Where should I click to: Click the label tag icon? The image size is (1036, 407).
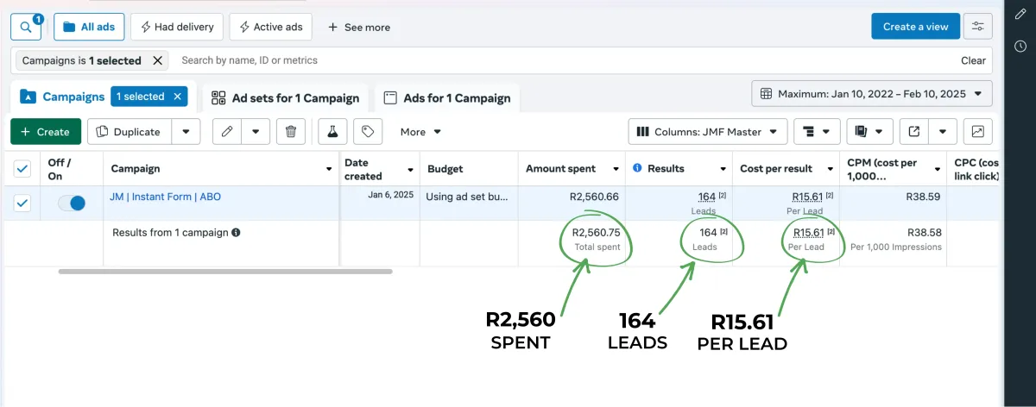coord(368,132)
